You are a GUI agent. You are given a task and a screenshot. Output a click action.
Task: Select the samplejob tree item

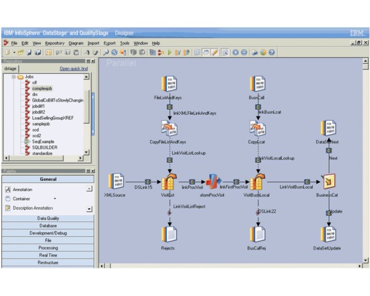point(41,124)
